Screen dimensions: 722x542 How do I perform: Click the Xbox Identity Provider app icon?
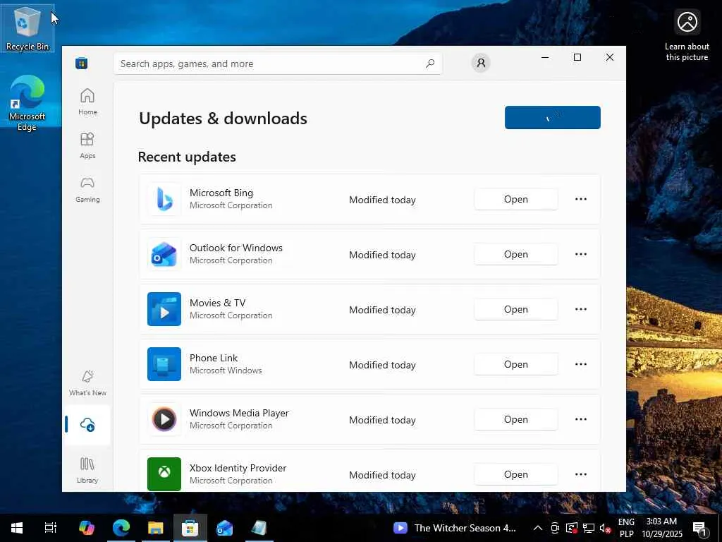pyautogui.click(x=164, y=474)
